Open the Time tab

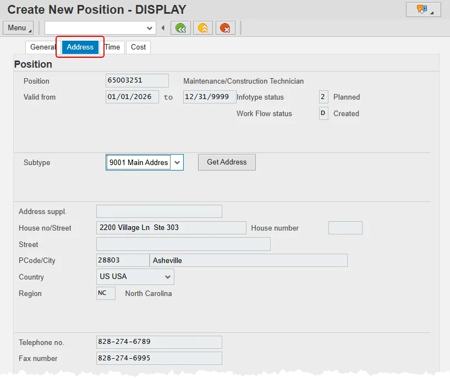113,47
